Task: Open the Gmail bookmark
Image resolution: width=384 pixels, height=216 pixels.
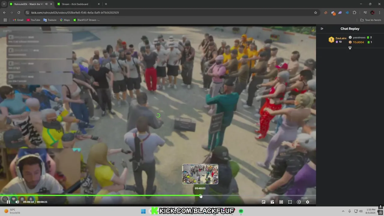Action: pos(18,20)
